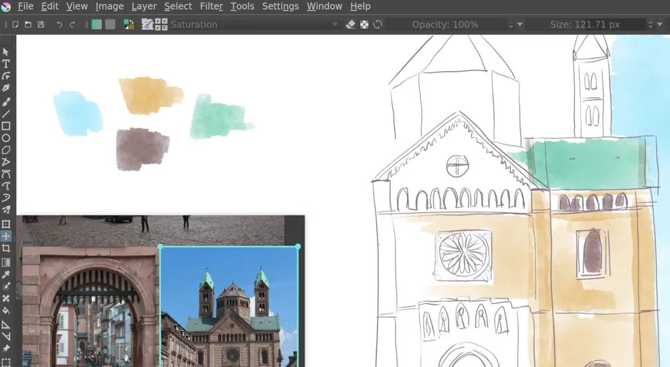The height and width of the screenshot is (367, 670).
Task: Click the Save document icon
Action: coord(41,25)
